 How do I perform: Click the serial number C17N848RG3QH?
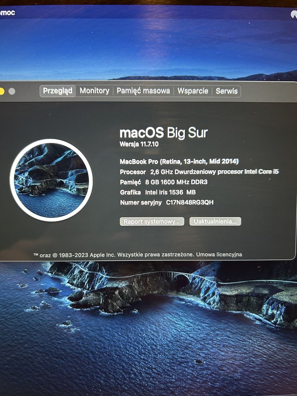pyautogui.click(x=190, y=202)
